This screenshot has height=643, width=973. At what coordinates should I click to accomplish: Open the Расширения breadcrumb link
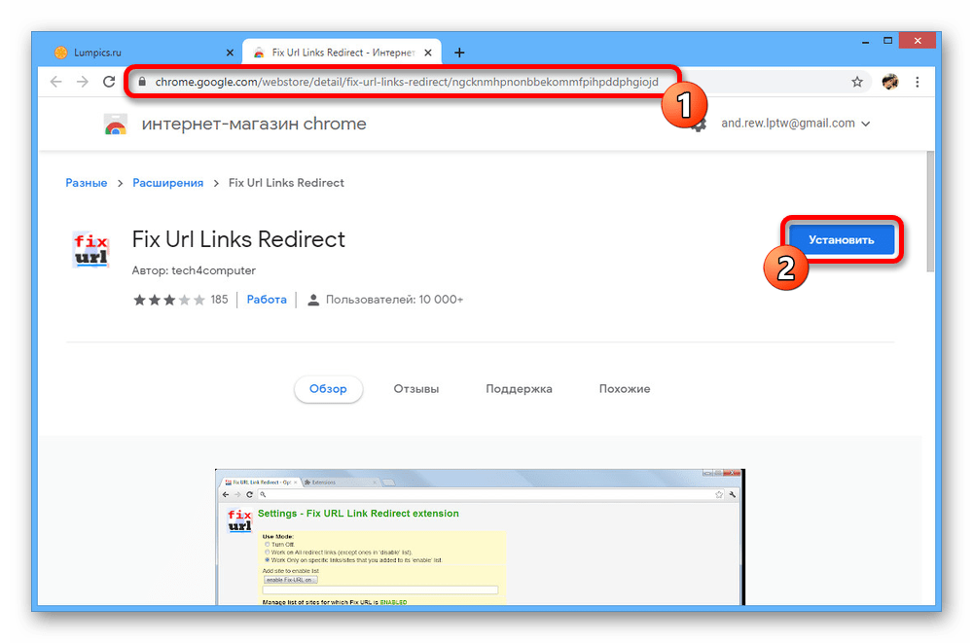168,183
